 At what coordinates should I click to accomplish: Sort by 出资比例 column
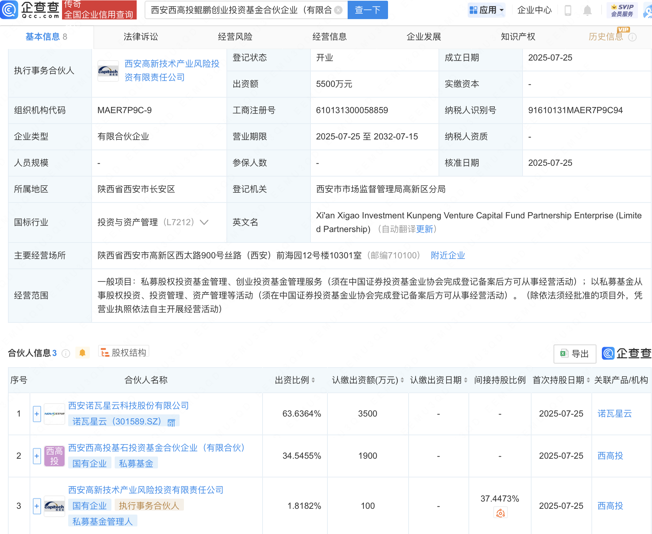pos(313,380)
